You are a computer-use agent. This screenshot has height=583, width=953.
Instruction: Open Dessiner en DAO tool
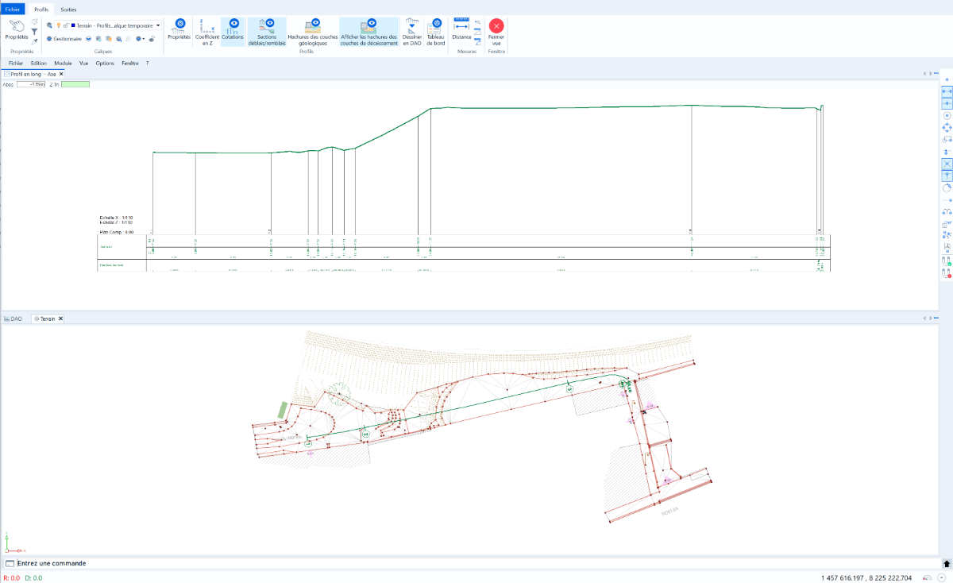tap(411, 32)
